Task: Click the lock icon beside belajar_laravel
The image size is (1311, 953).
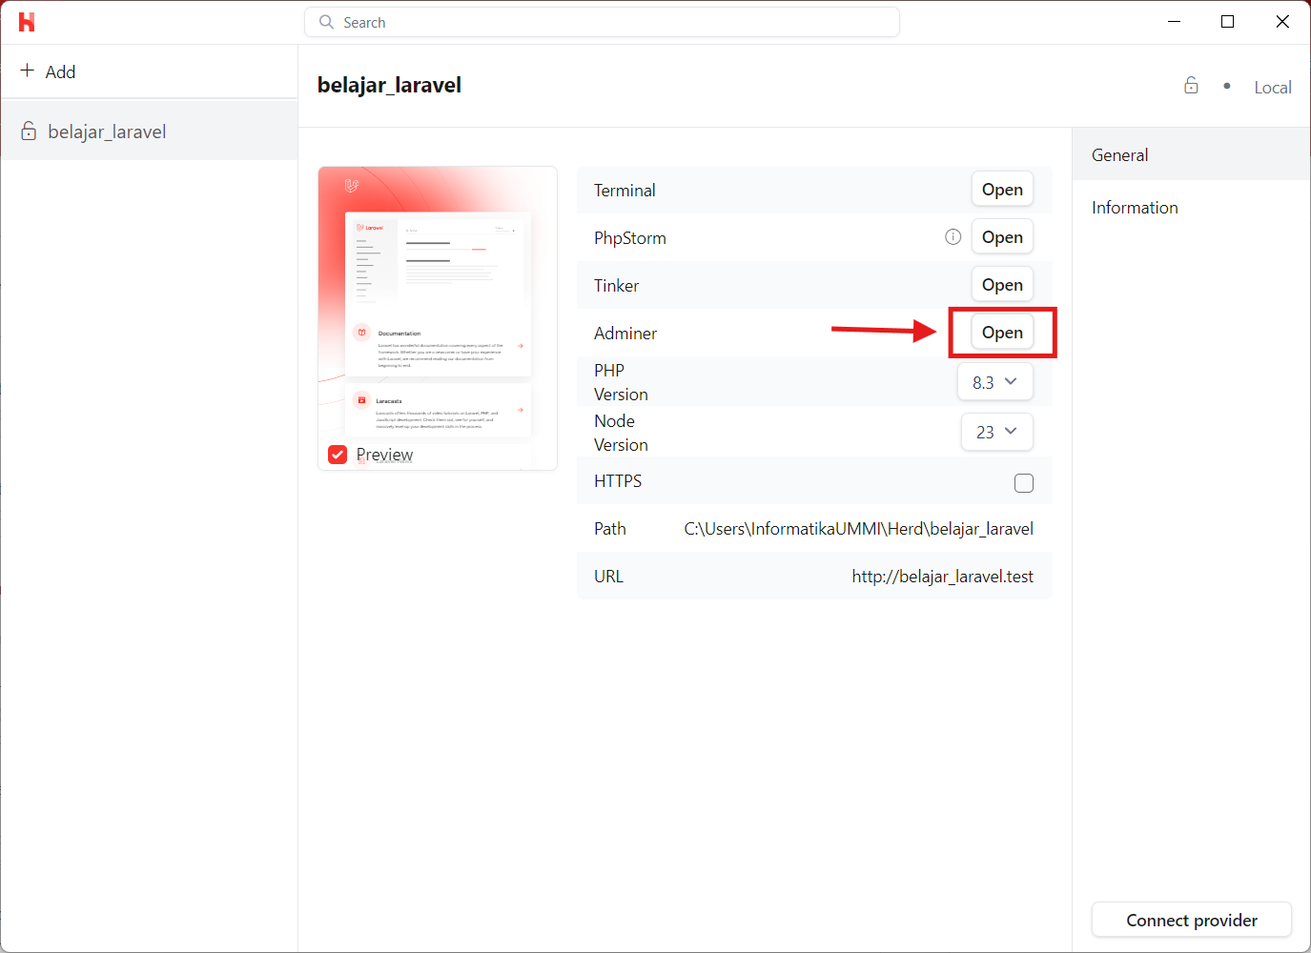Action: click(29, 131)
